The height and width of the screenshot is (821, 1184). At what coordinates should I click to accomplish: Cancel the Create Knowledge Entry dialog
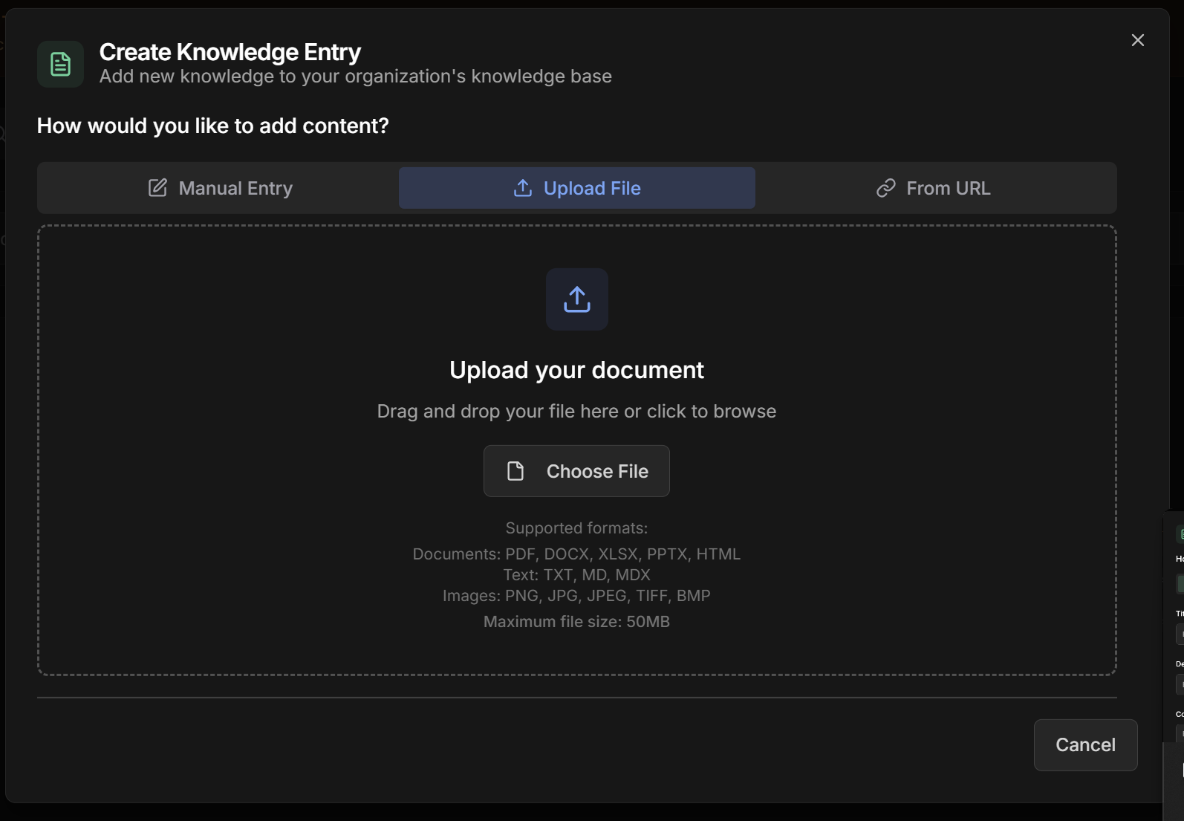tap(1085, 744)
